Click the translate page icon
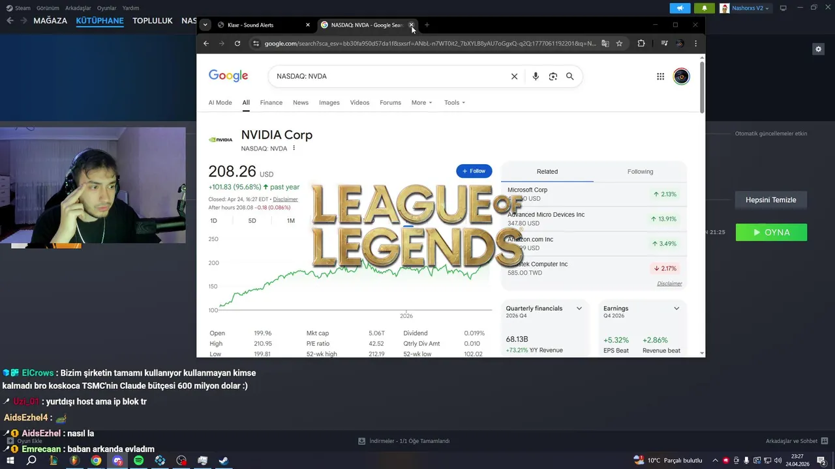 coord(605,44)
